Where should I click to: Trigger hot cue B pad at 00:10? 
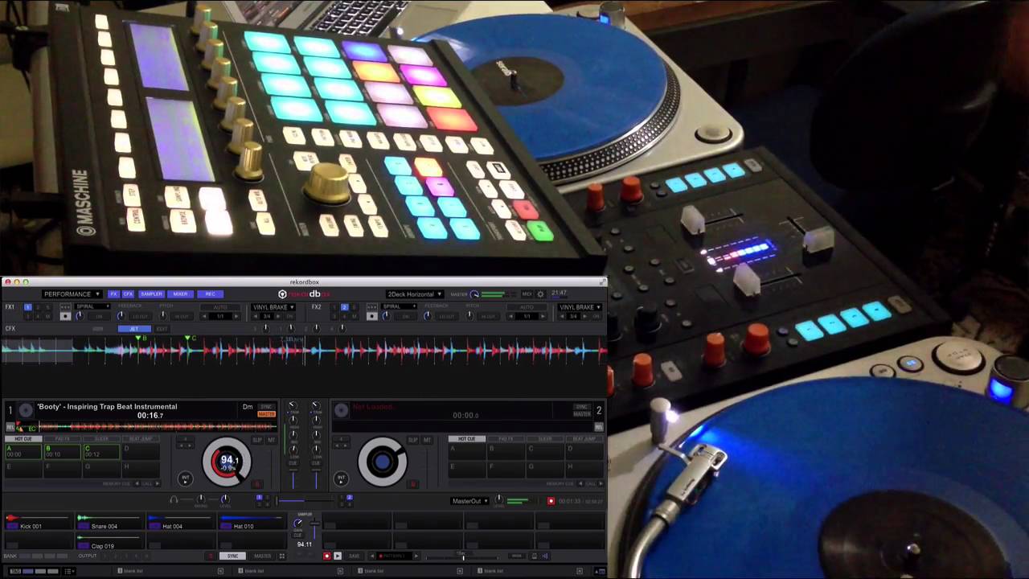coord(63,452)
